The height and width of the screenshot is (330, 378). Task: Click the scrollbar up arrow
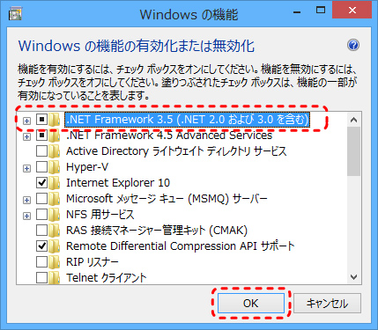[354, 120]
